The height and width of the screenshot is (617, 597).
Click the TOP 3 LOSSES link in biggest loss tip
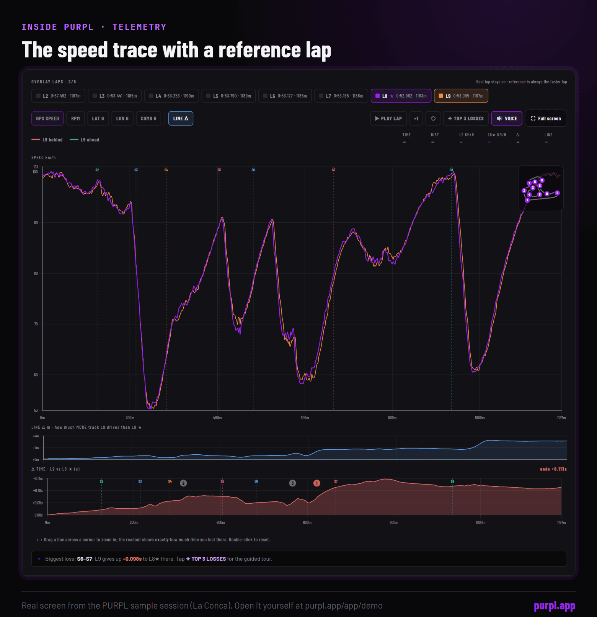point(206,559)
